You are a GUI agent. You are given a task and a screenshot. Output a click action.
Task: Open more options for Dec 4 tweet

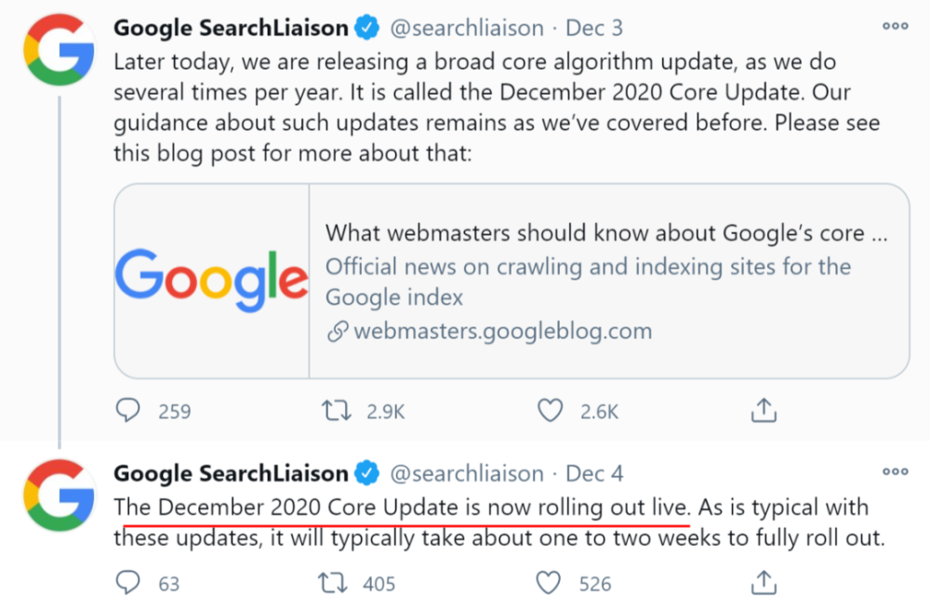tap(895, 472)
